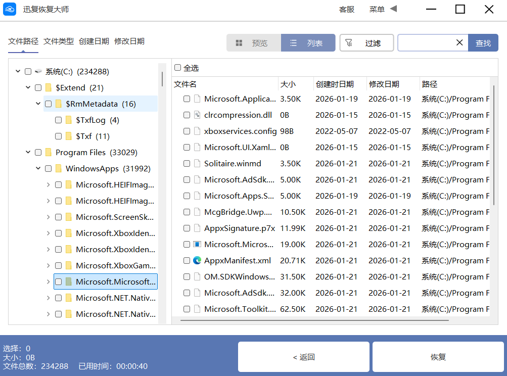Tick the 全选 checkbox
This screenshot has width=507, height=376.
(x=177, y=68)
